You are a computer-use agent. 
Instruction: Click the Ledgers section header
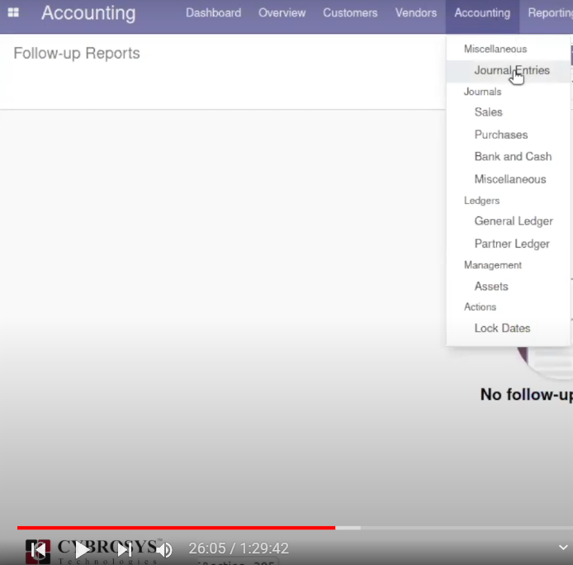(481, 201)
